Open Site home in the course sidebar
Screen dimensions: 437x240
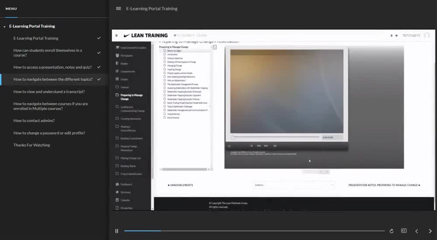click(123, 192)
